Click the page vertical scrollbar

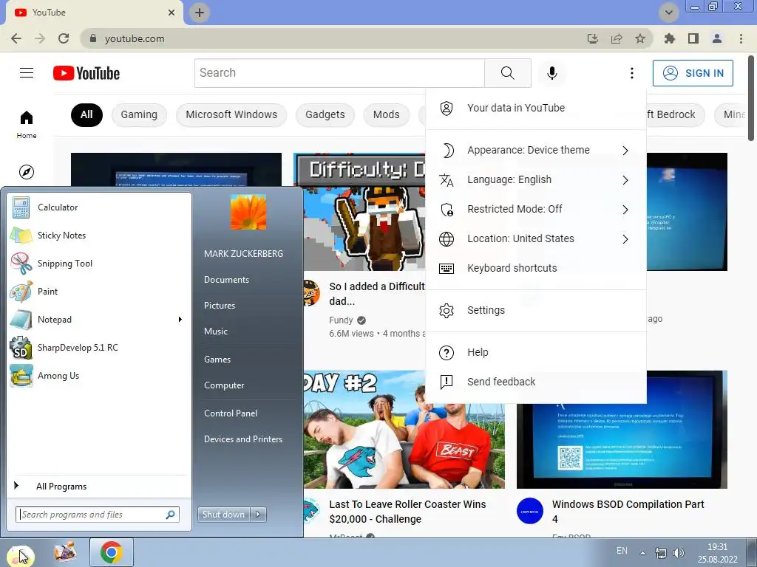(x=752, y=97)
